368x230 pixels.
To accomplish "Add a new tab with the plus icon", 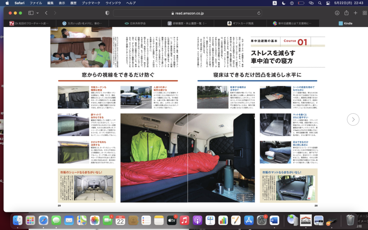I will pos(355,13).
